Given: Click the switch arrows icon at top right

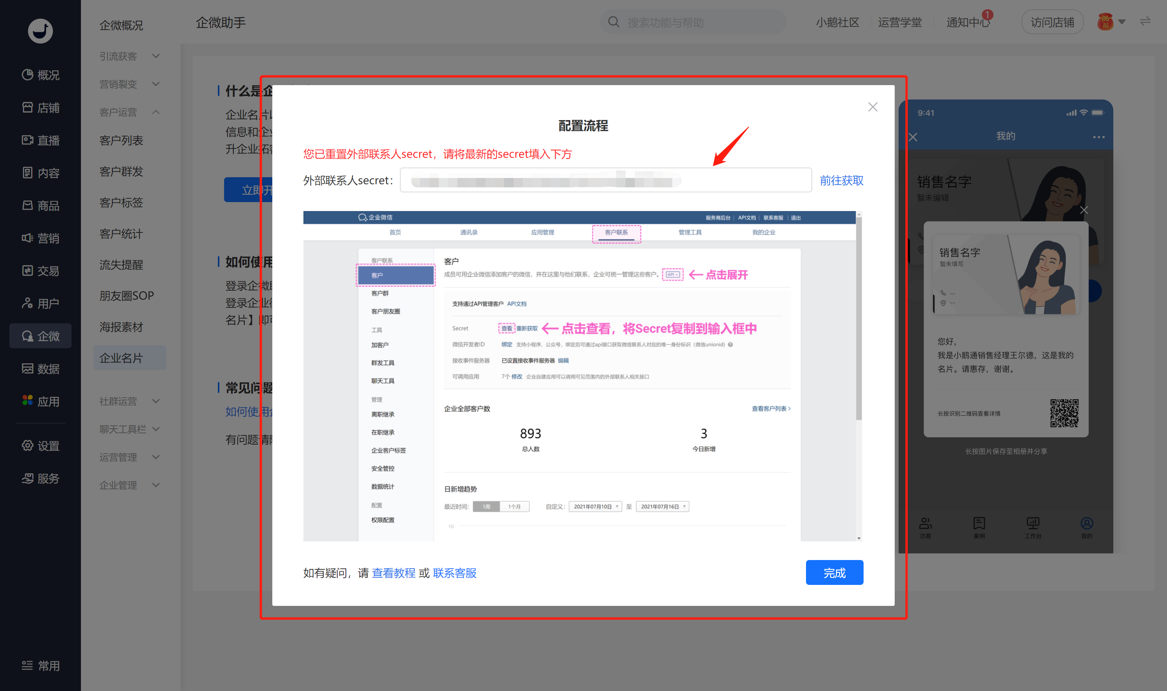Looking at the screenshot, I should click(x=1144, y=21).
